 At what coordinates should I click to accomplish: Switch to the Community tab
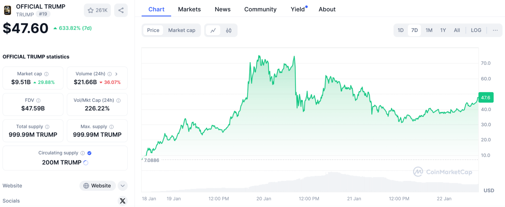[260, 9]
